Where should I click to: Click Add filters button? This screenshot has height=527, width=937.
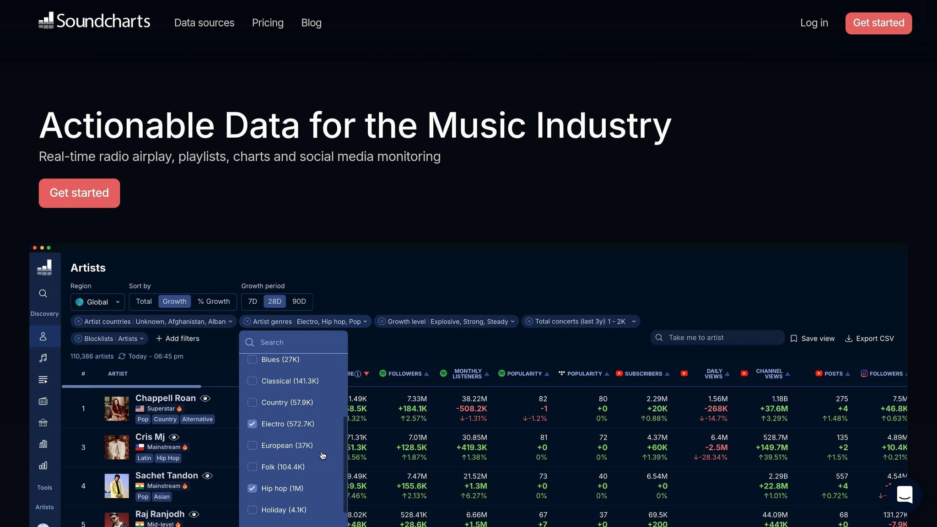(178, 339)
